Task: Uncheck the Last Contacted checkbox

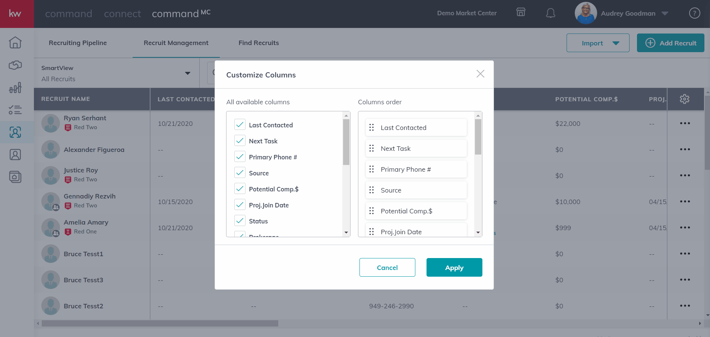Action: [240, 125]
